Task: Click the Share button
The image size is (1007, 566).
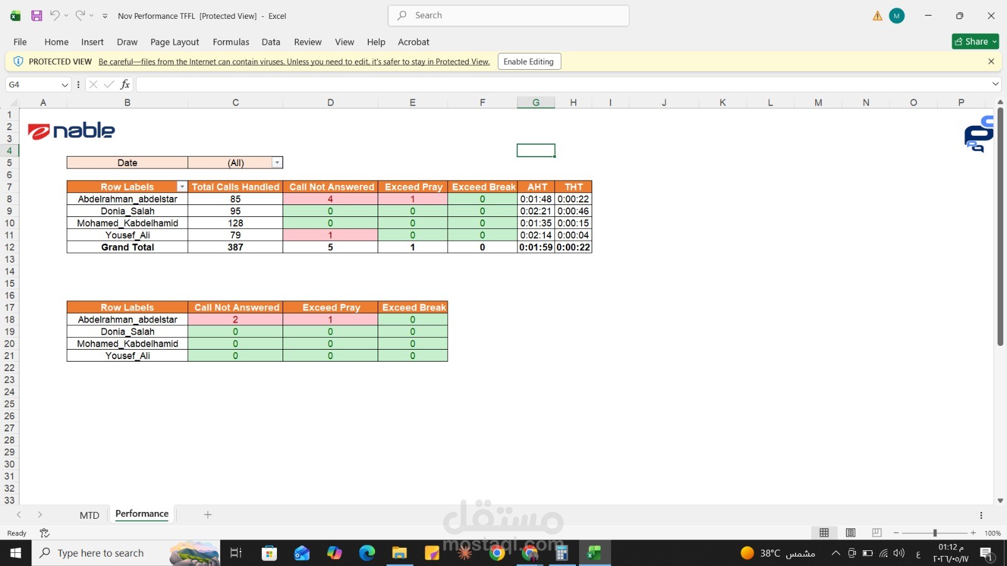Action: 976,42
